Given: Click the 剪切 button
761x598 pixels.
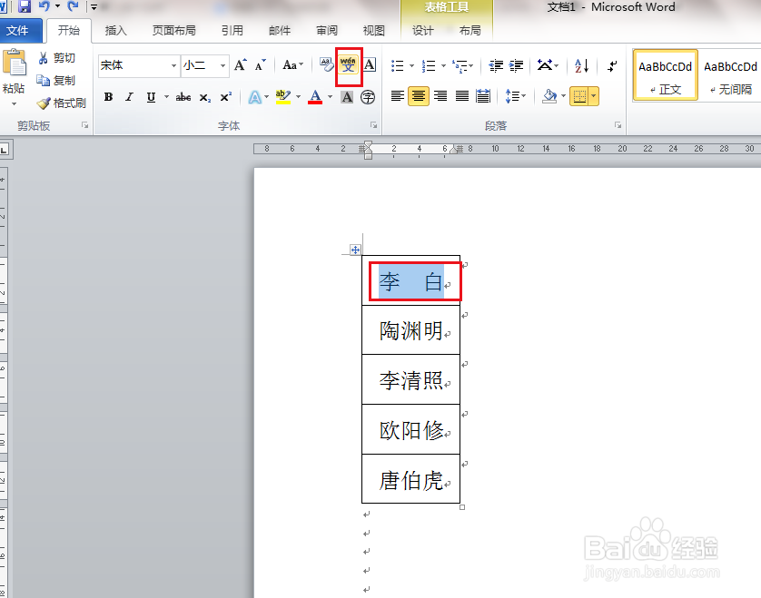Looking at the screenshot, I should 56,57.
